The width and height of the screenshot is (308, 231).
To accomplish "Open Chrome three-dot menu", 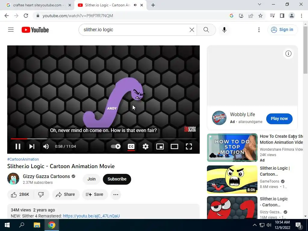I will pos(301,16).
